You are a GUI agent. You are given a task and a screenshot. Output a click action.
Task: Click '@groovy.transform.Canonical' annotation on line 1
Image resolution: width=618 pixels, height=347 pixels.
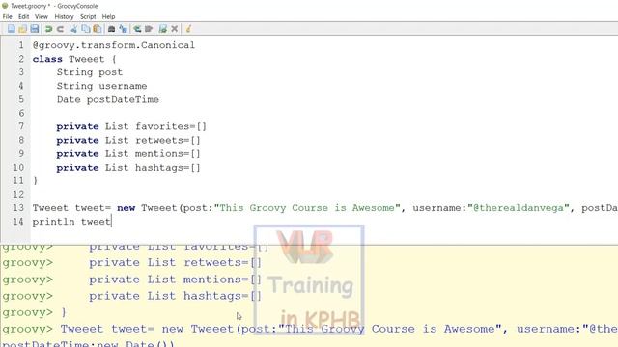tap(114, 45)
